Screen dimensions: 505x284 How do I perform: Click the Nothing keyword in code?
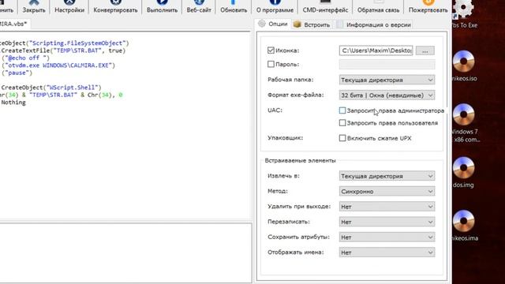click(13, 103)
